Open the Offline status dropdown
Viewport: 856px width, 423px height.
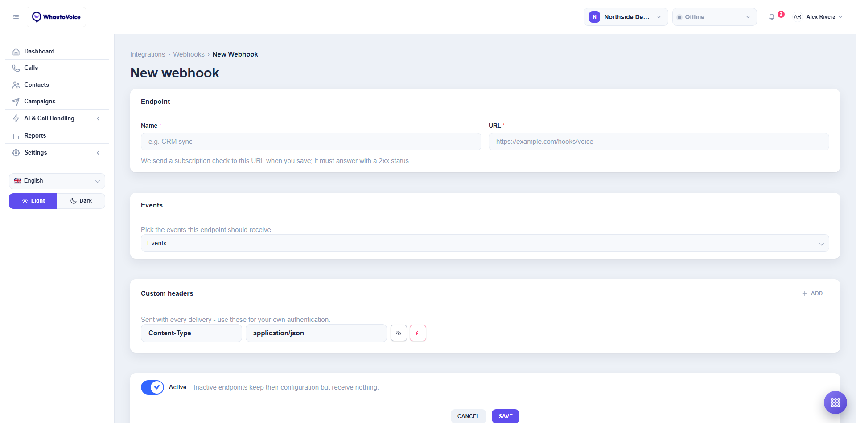point(714,17)
